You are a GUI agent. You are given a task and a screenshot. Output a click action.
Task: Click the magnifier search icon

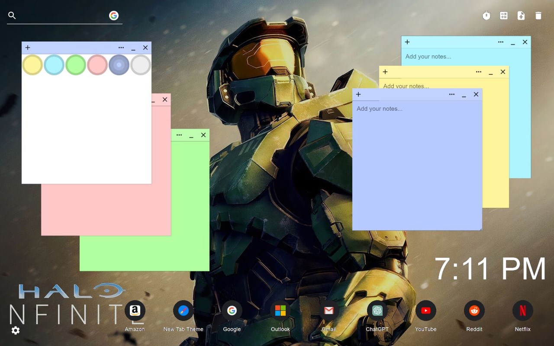(x=12, y=16)
